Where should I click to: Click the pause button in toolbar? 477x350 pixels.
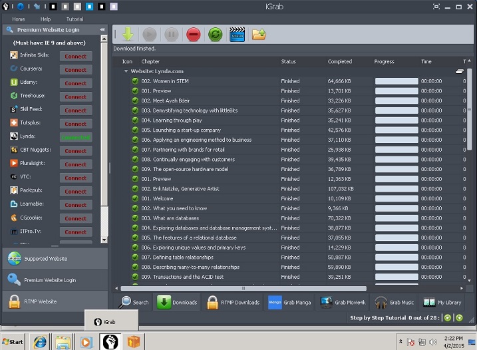pos(171,35)
